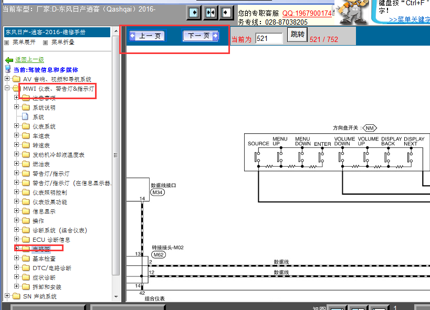Image resolution: width=430 pixels, height=310 pixels.
Task: Expand the AV 音响、视频和导航系统 node
Action: coord(7,79)
